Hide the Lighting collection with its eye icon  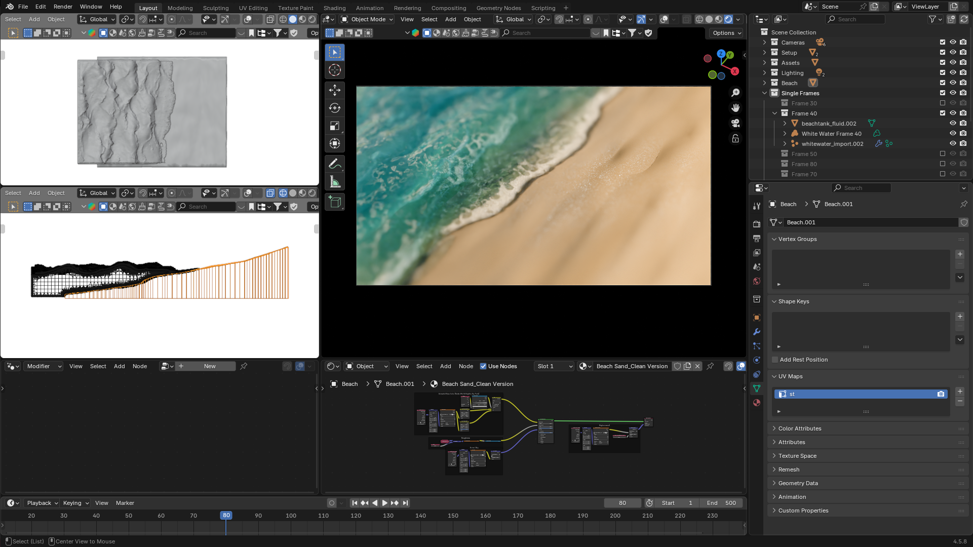tap(953, 73)
